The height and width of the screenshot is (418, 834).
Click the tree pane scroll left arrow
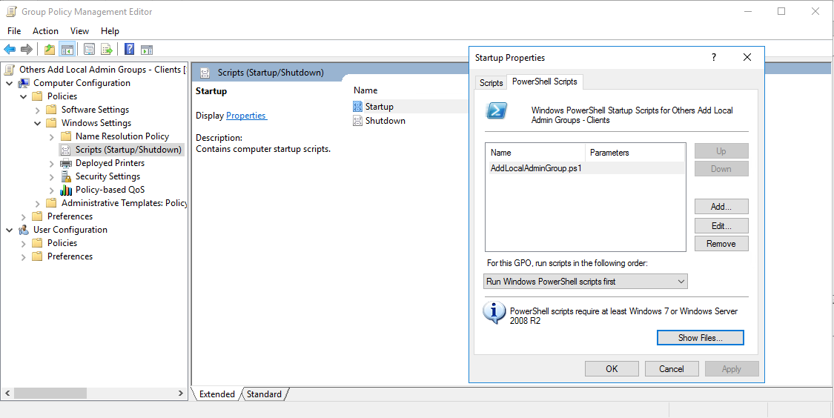[x=7, y=394]
